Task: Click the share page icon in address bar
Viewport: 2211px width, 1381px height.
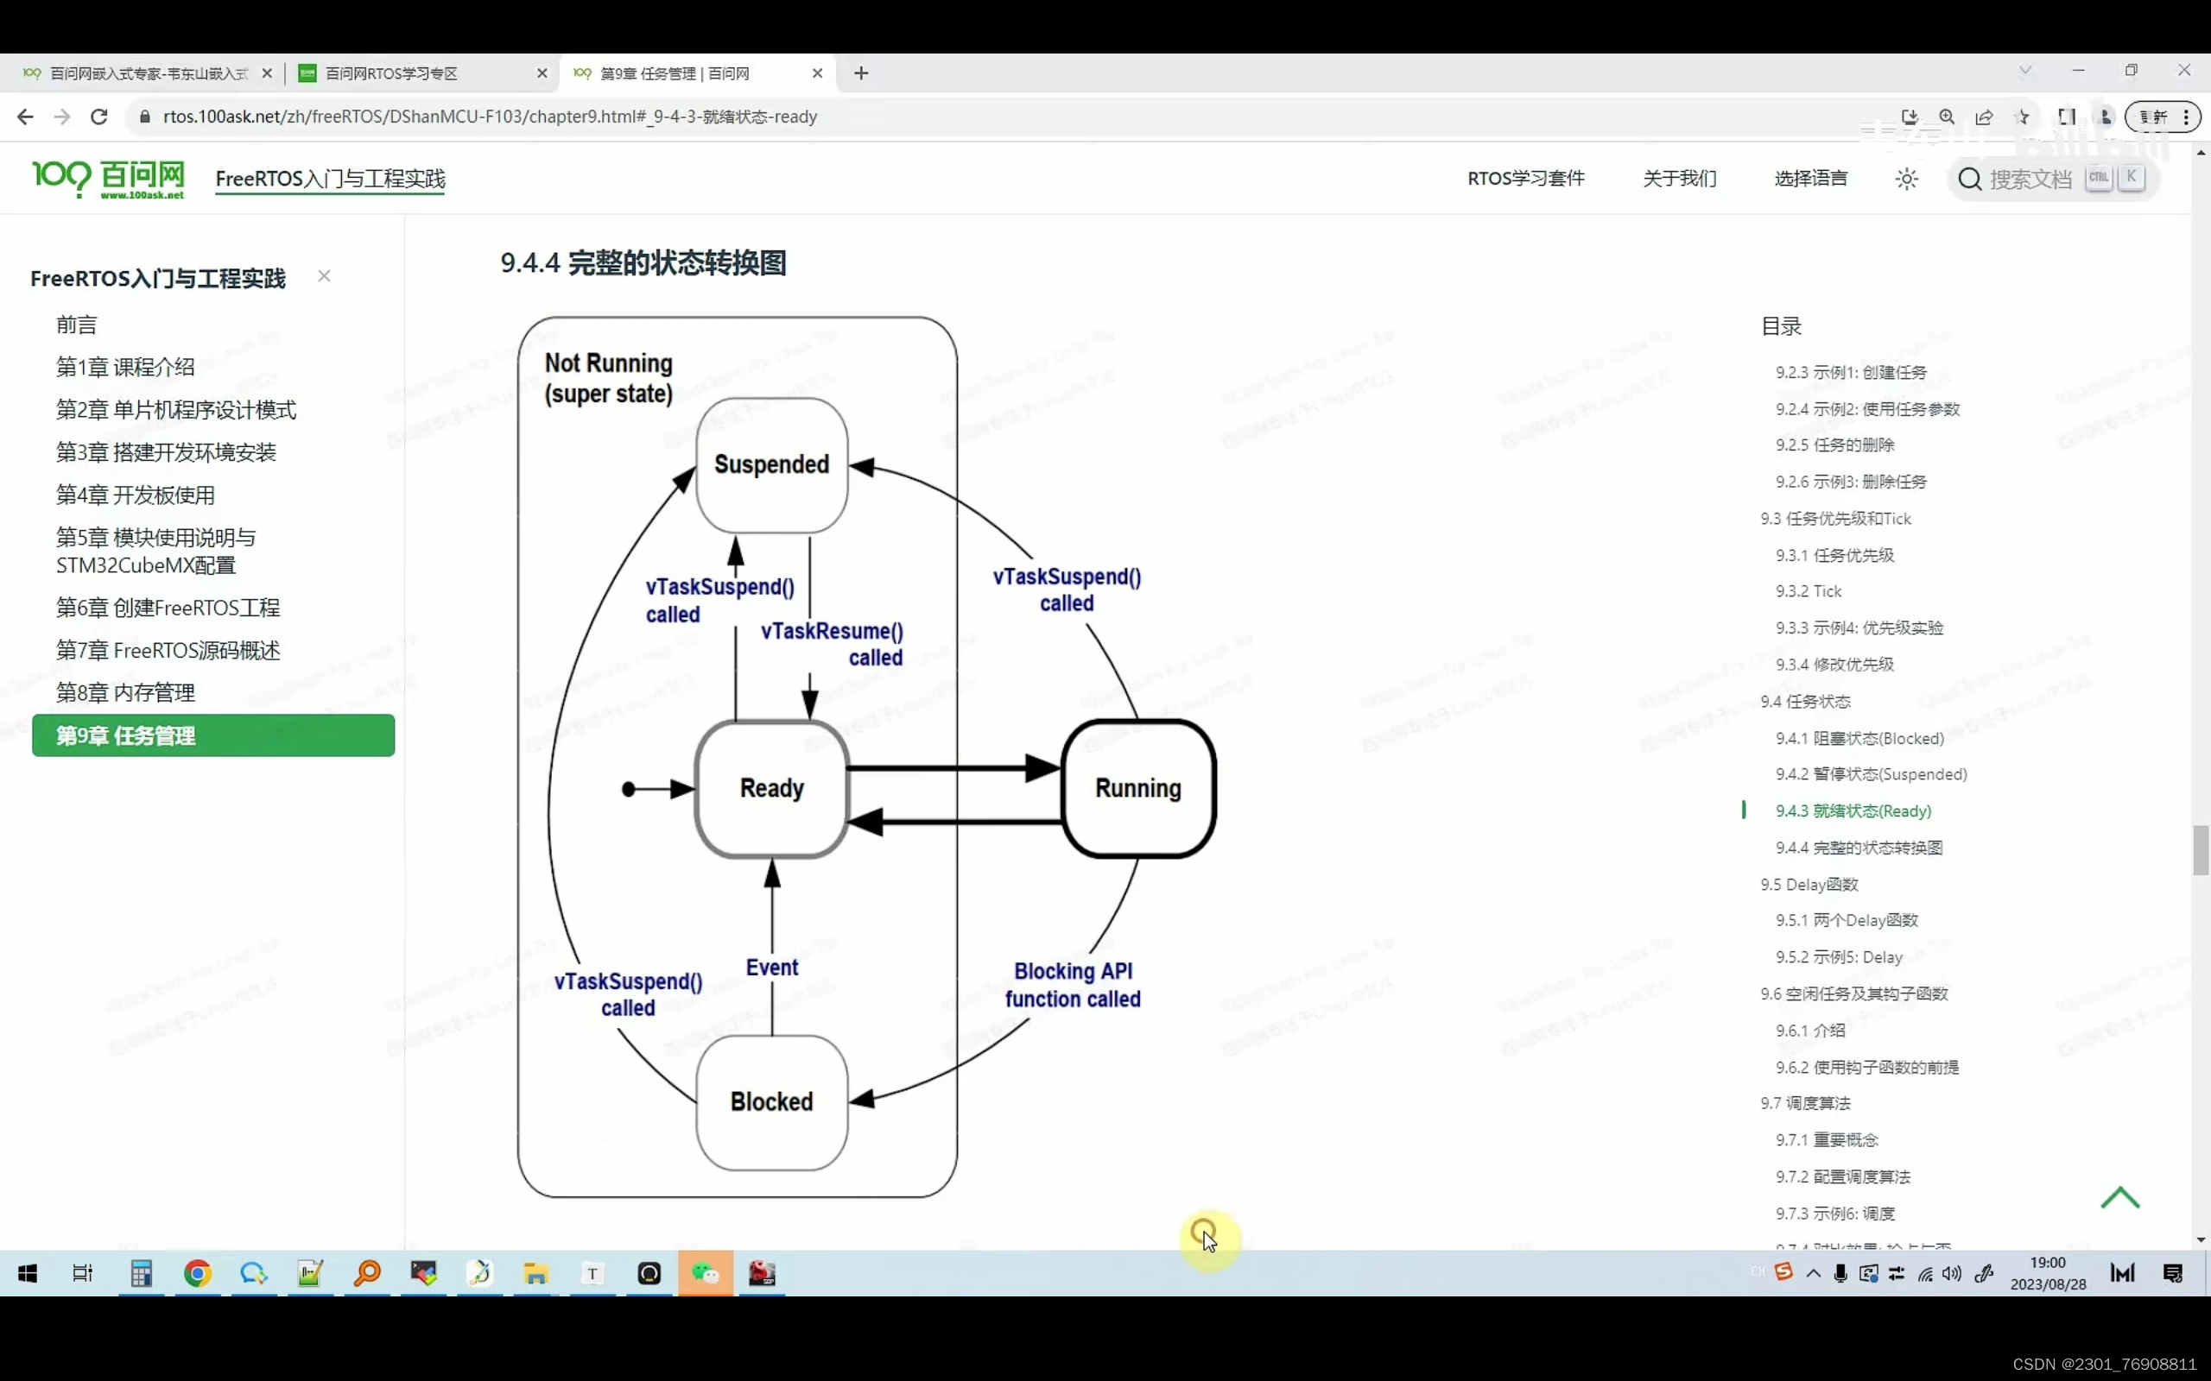Action: pyautogui.click(x=1985, y=117)
